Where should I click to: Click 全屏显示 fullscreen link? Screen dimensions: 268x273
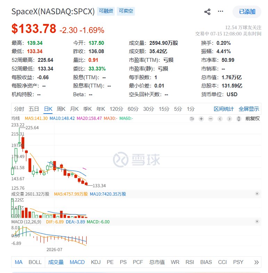point(249,109)
